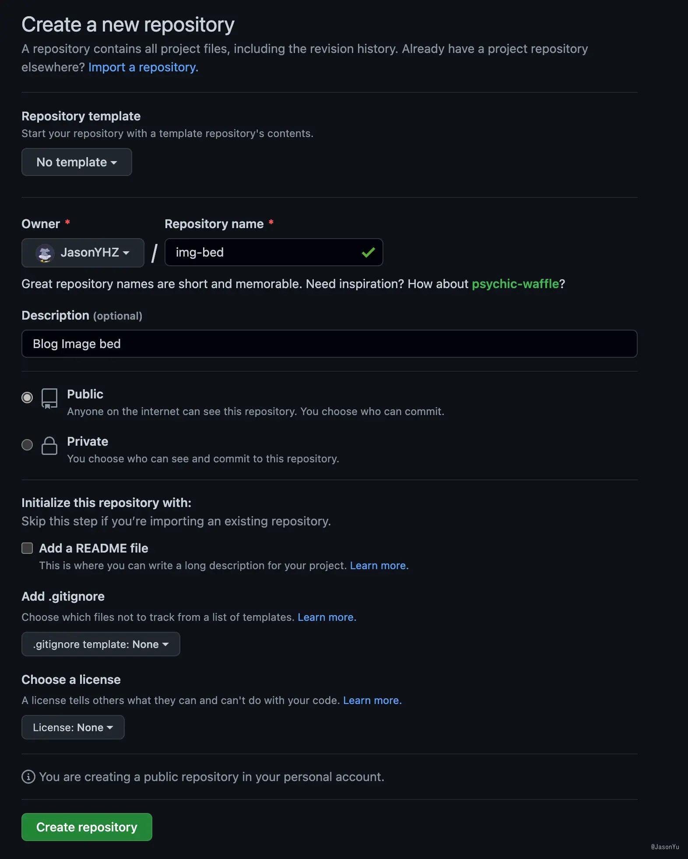Open the License: None dropdown
The width and height of the screenshot is (688, 859).
click(x=73, y=727)
